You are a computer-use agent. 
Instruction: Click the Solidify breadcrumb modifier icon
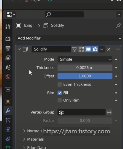click(x=46, y=26)
